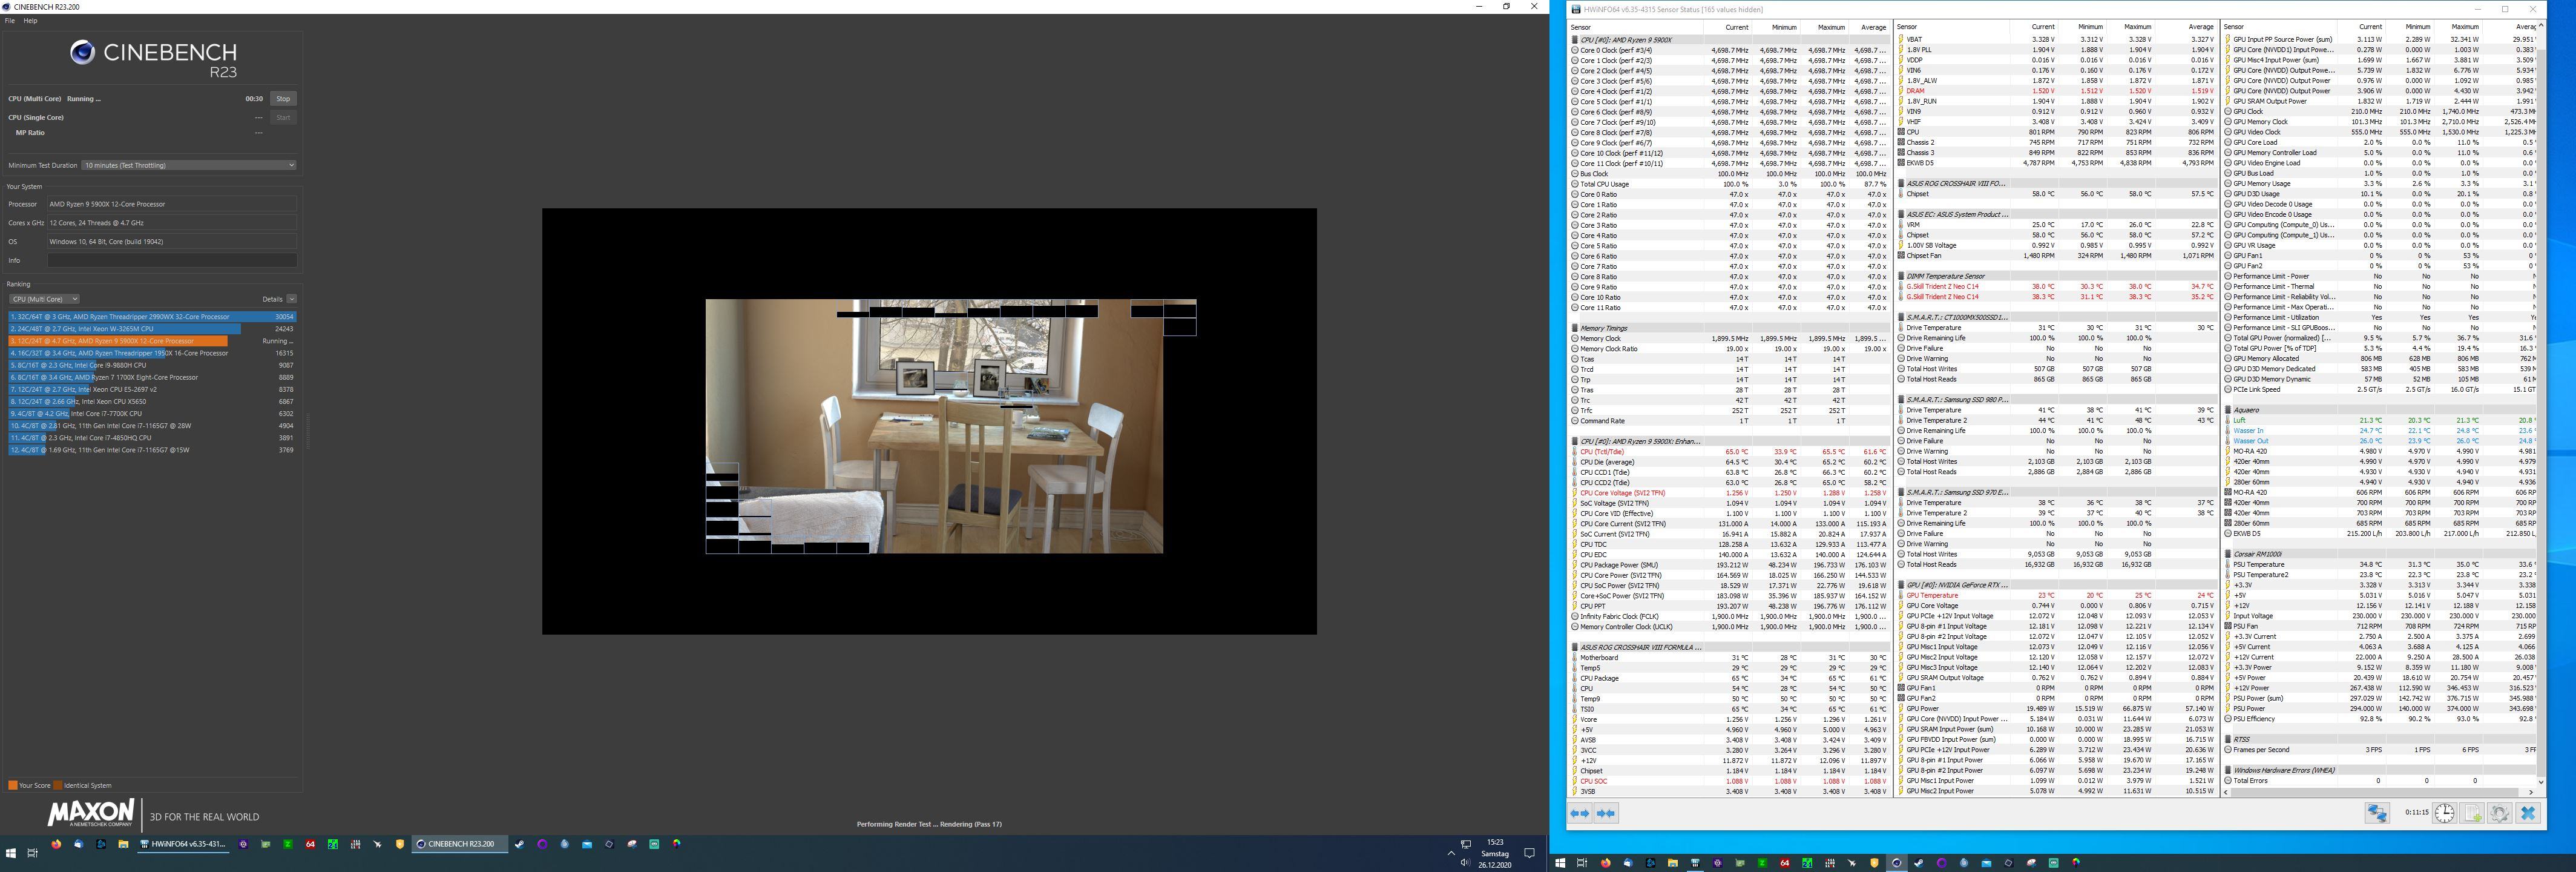
Task: Show hidden tray icons chevron
Action: 1451,853
